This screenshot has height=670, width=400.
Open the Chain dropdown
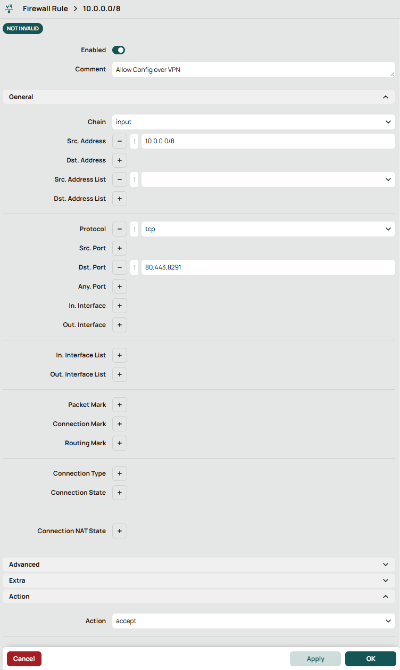pyautogui.click(x=253, y=122)
